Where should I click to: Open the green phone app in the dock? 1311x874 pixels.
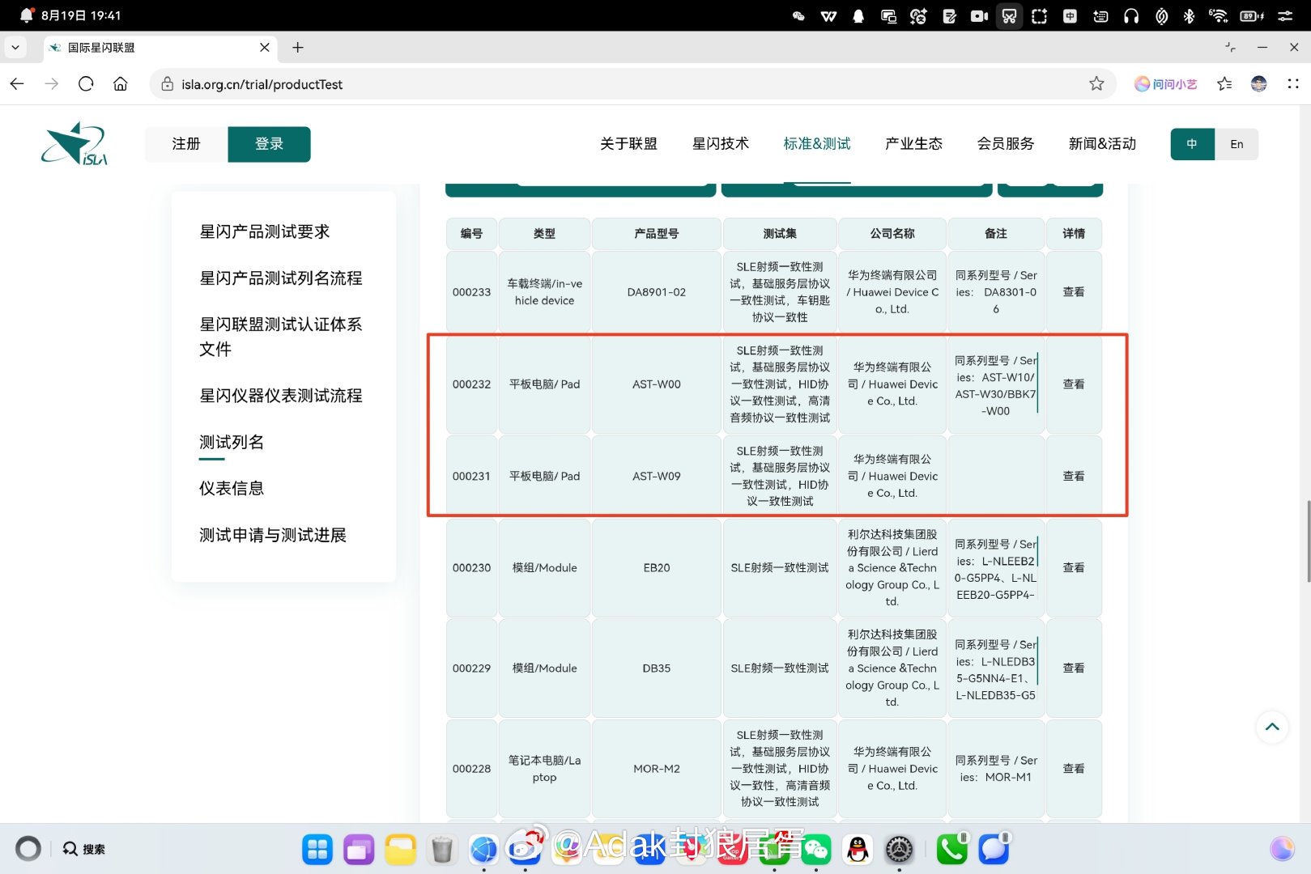pyautogui.click(x=952, y=849)
